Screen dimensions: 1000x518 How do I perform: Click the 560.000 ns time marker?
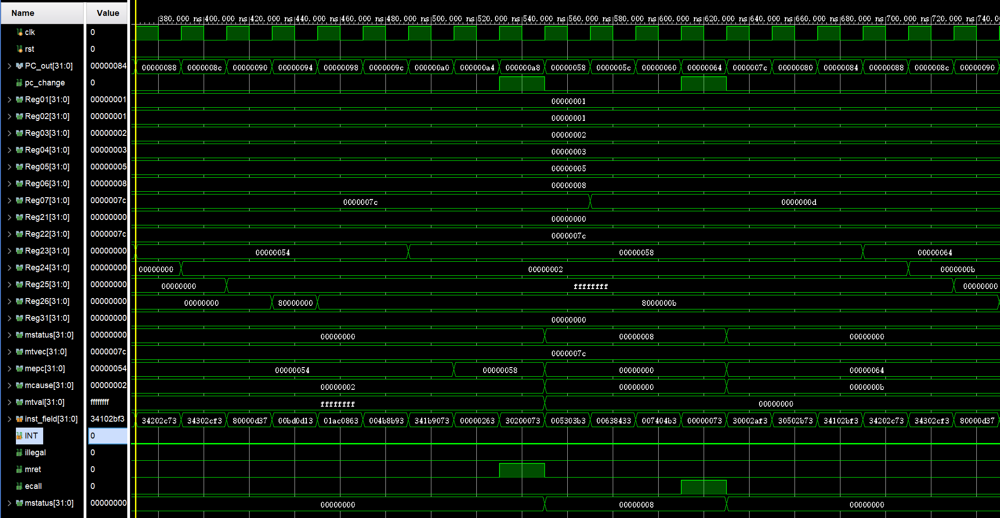point(589,19)
